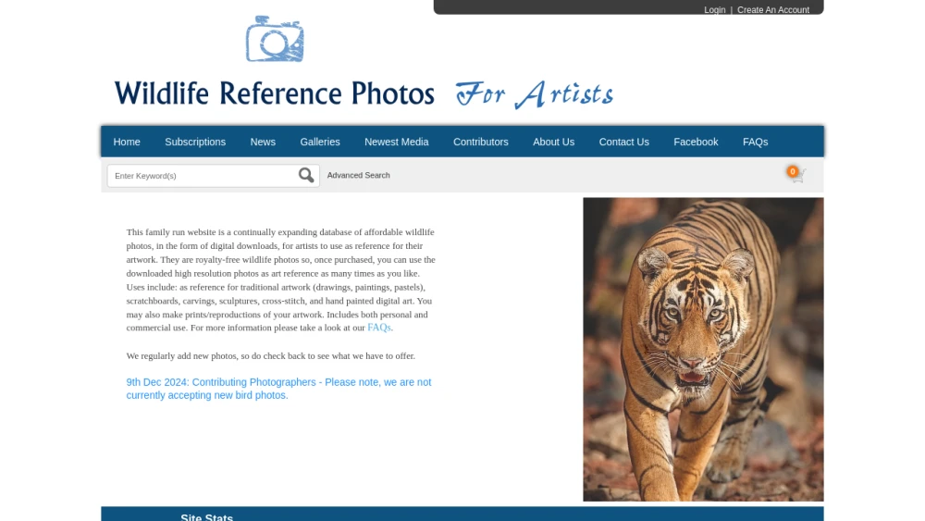Open FAQs in the navigation bar
This screenshot has height=521, width=925.
point(755,142)
